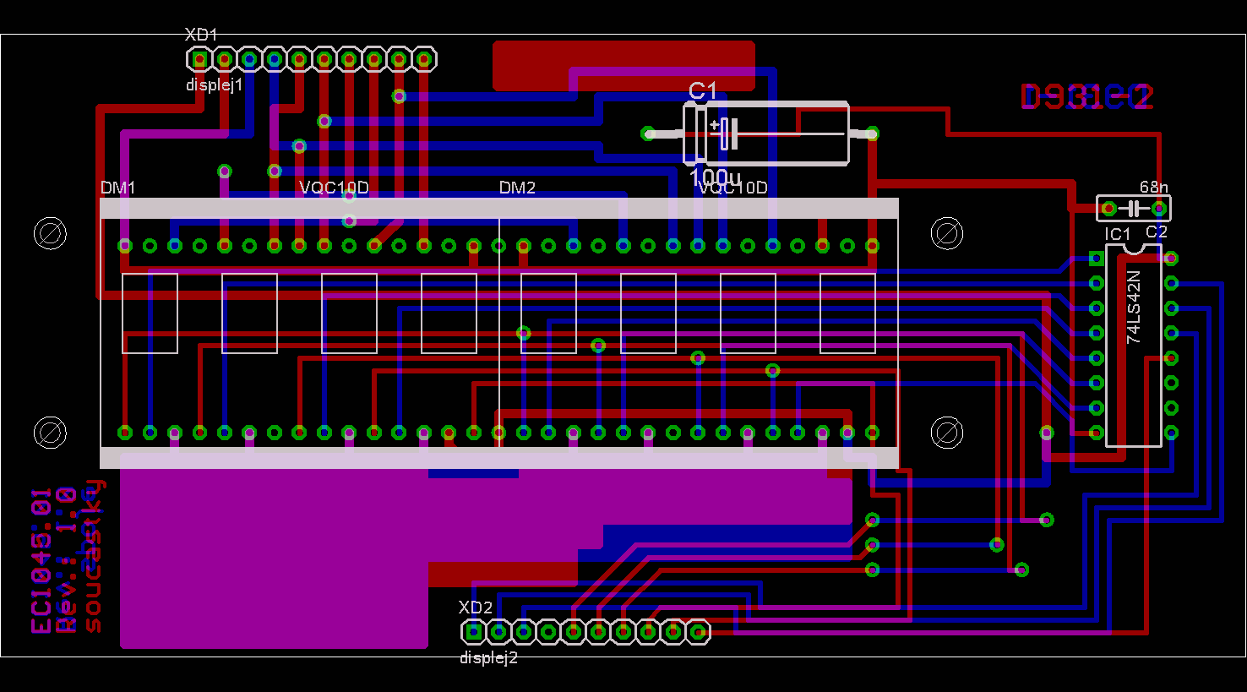1247x692 pixels.
Task: Select the bottom-right mounting hole
Action: [x=946, y=433]
